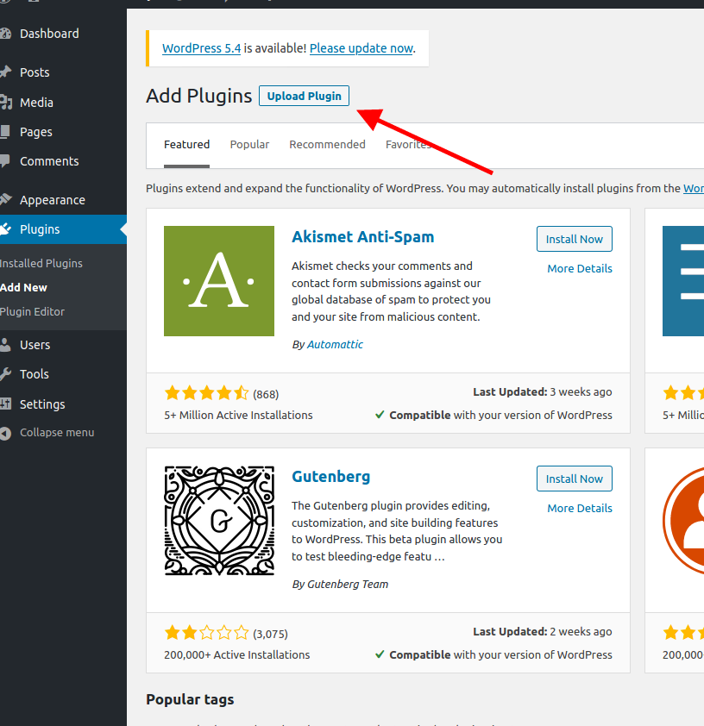Open Plugin Editor submenu
This screenshot has height=726, width=704.
pos(33,311)
